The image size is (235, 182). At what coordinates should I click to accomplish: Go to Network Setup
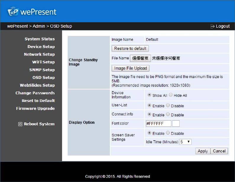(39, 54)
